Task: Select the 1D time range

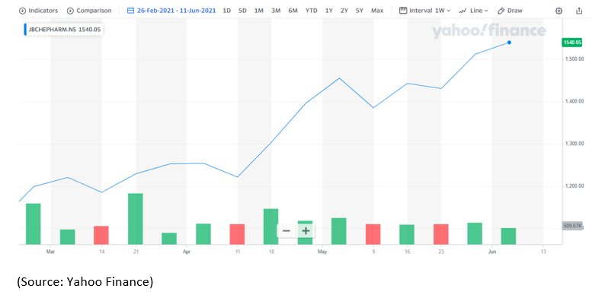Action: point(227,11)
